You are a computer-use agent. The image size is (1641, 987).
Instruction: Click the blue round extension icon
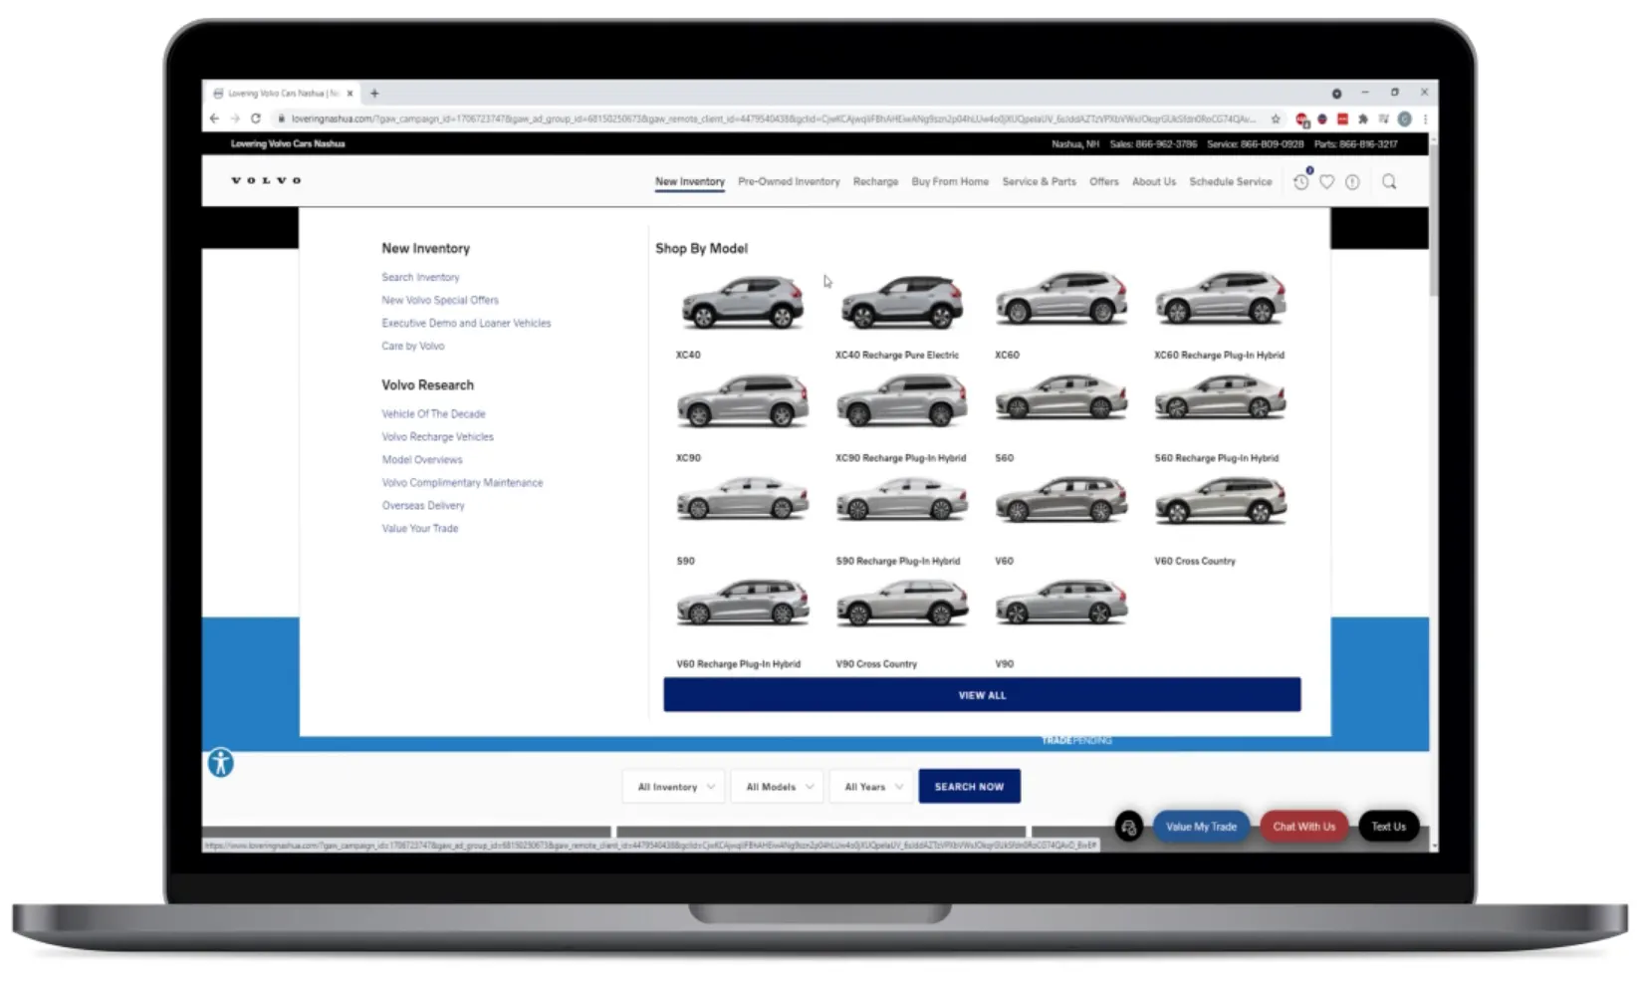(1322, 119)
